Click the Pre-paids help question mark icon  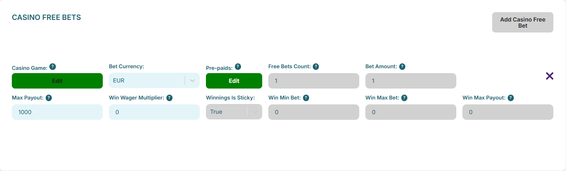[x=238, y=67]
